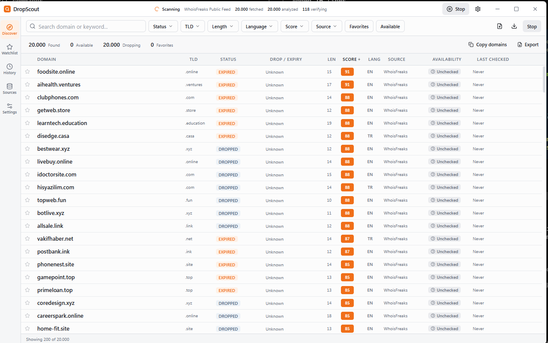
Task: Toggle favorite star for idoctorsite.com
Action: click(27, 175)
